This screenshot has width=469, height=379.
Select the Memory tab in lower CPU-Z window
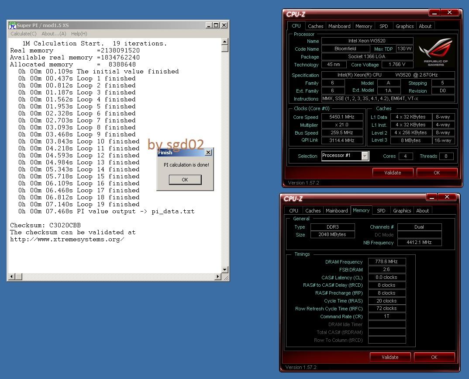(x=361, y=210)
